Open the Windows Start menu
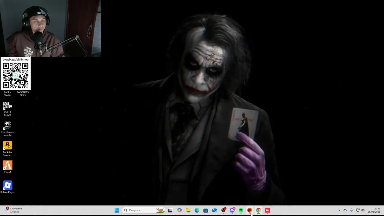The image size is (384, 216). [x=117, y=210]
